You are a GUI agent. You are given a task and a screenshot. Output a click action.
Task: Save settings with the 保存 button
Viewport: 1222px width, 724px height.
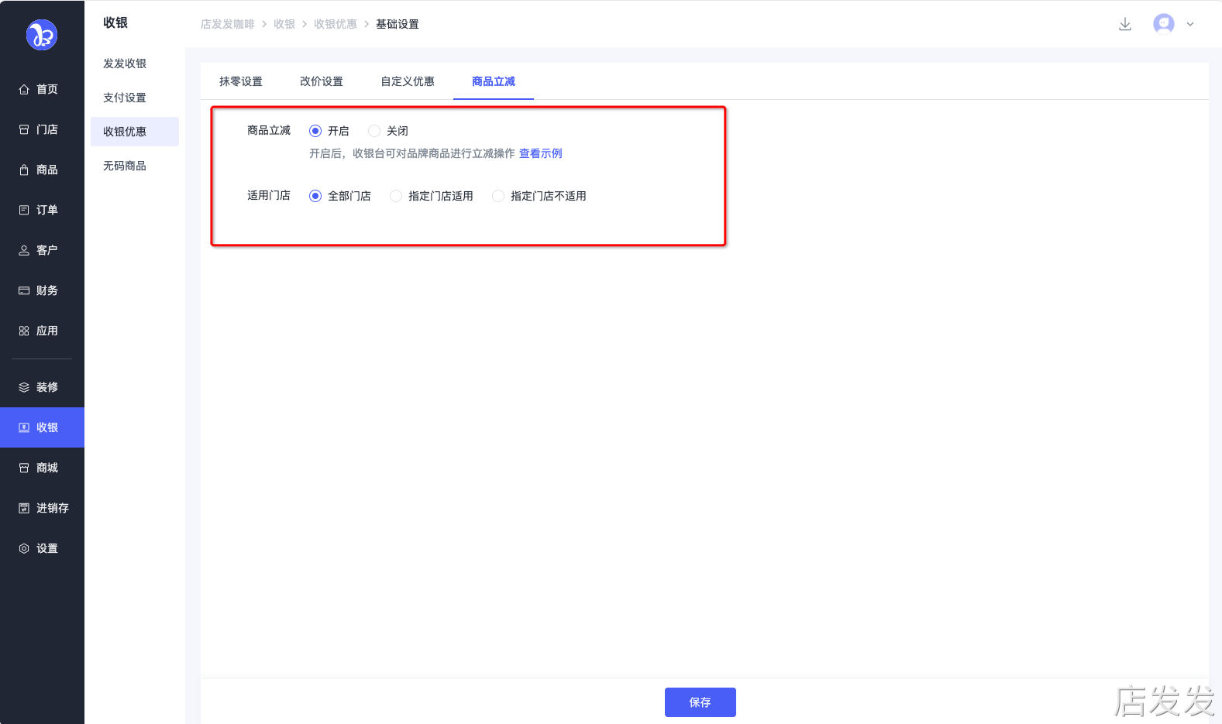(700, 702)
